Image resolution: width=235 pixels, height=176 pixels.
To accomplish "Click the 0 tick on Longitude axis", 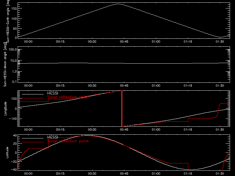I will pyautogui.click(x=16, y=109).
